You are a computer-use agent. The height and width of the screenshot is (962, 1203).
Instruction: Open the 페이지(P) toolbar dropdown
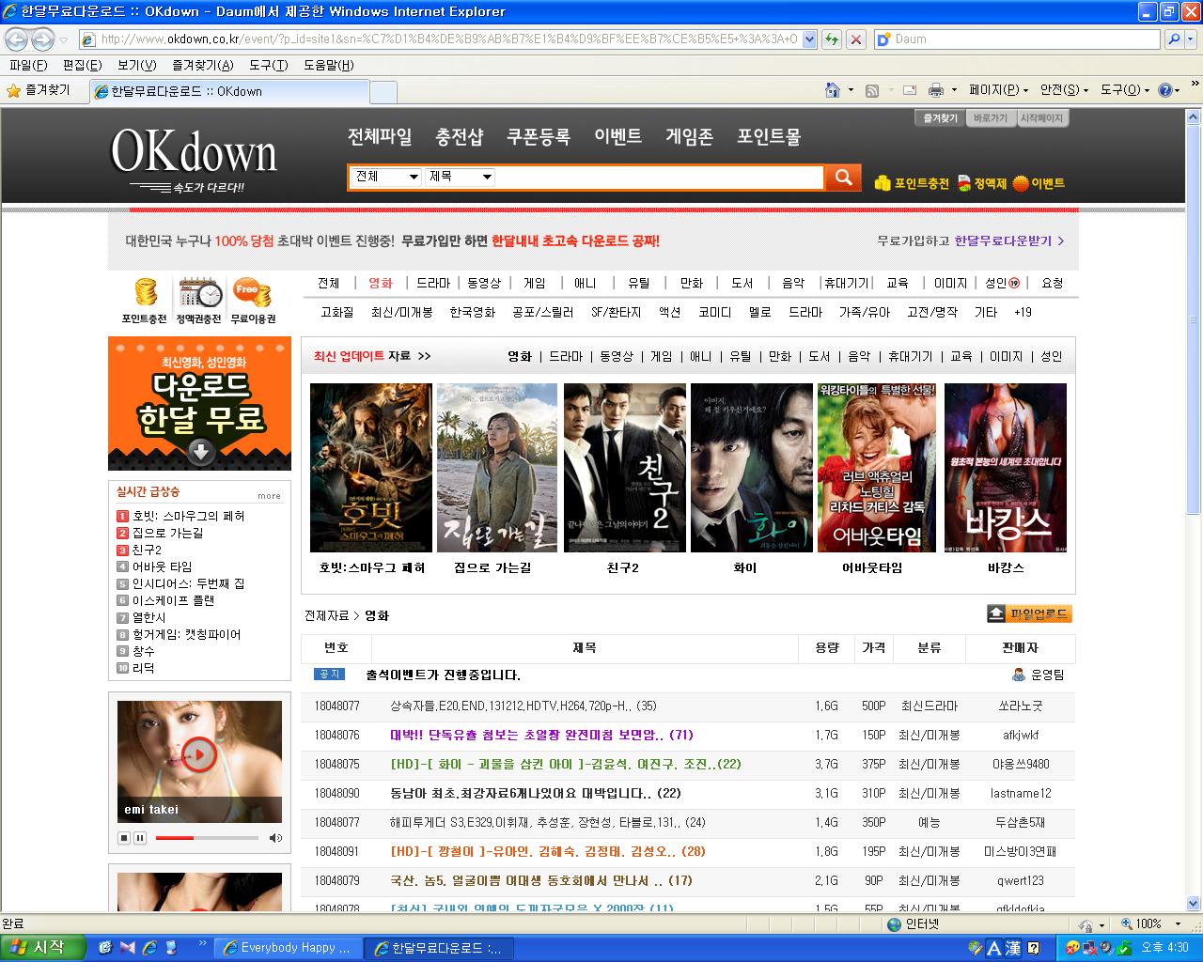tap(998, 90)
